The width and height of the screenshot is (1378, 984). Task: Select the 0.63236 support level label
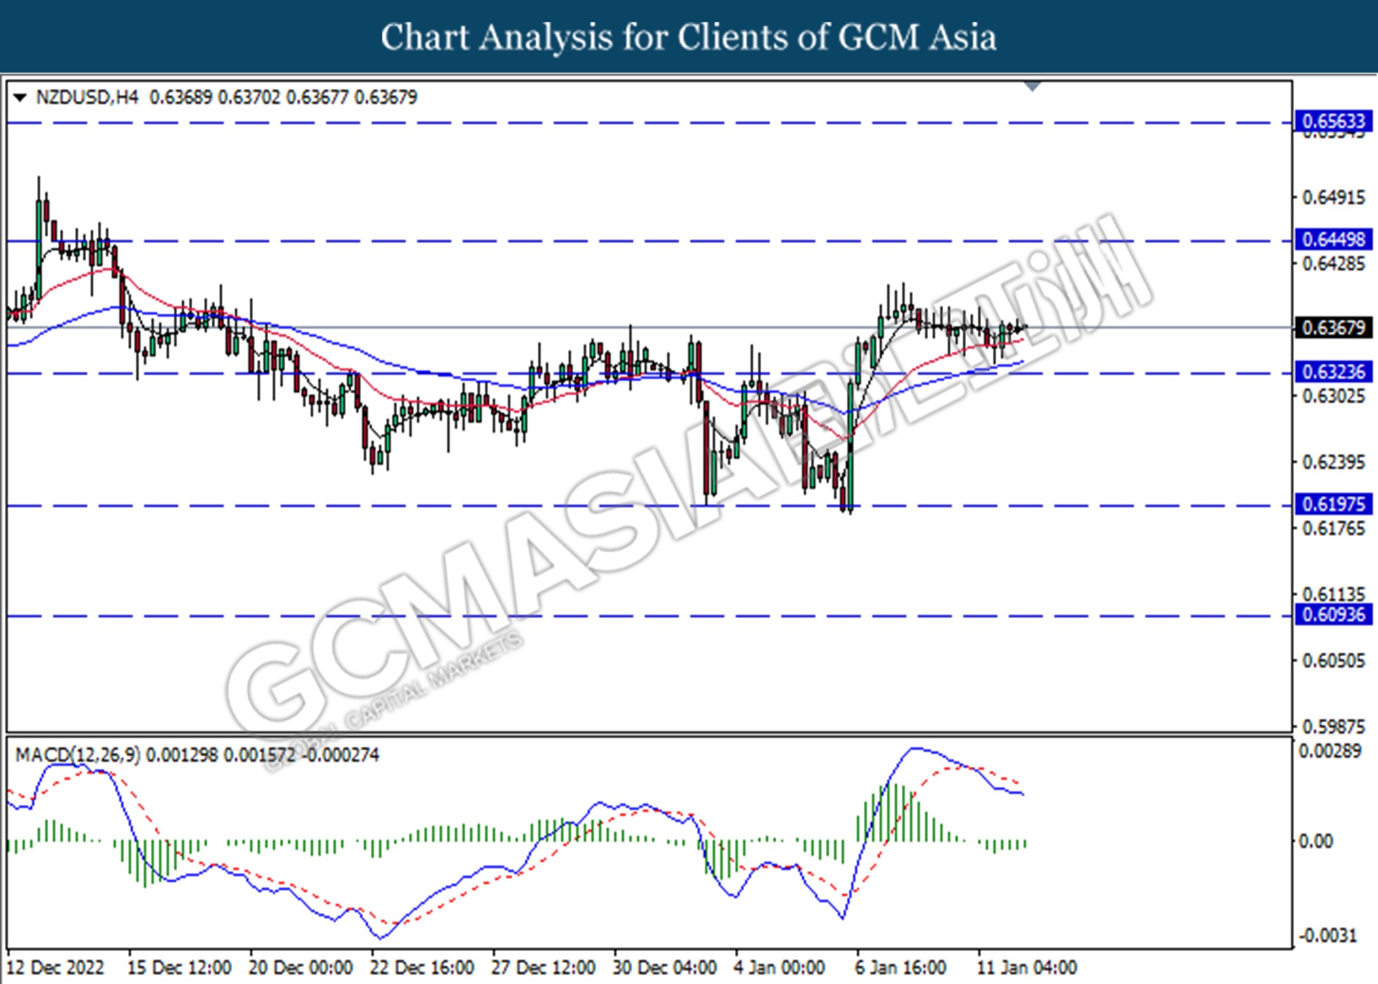click(1333, 372)
